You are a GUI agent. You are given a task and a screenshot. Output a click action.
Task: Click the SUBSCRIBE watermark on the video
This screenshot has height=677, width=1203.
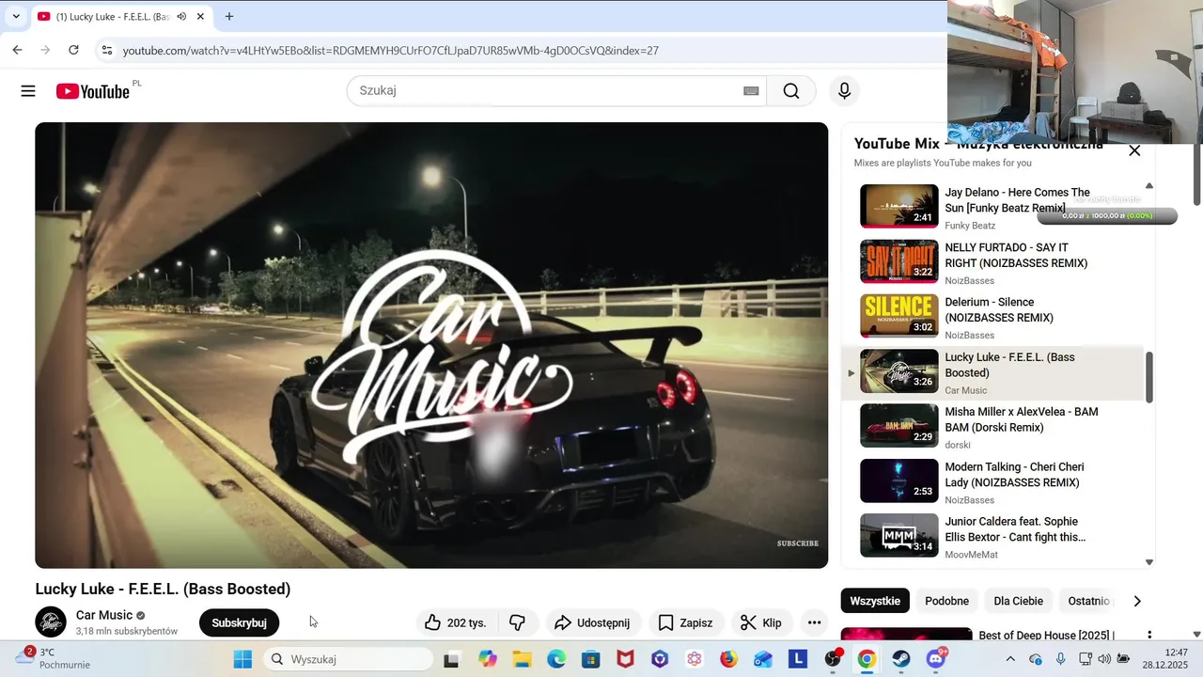click(797, 543)
